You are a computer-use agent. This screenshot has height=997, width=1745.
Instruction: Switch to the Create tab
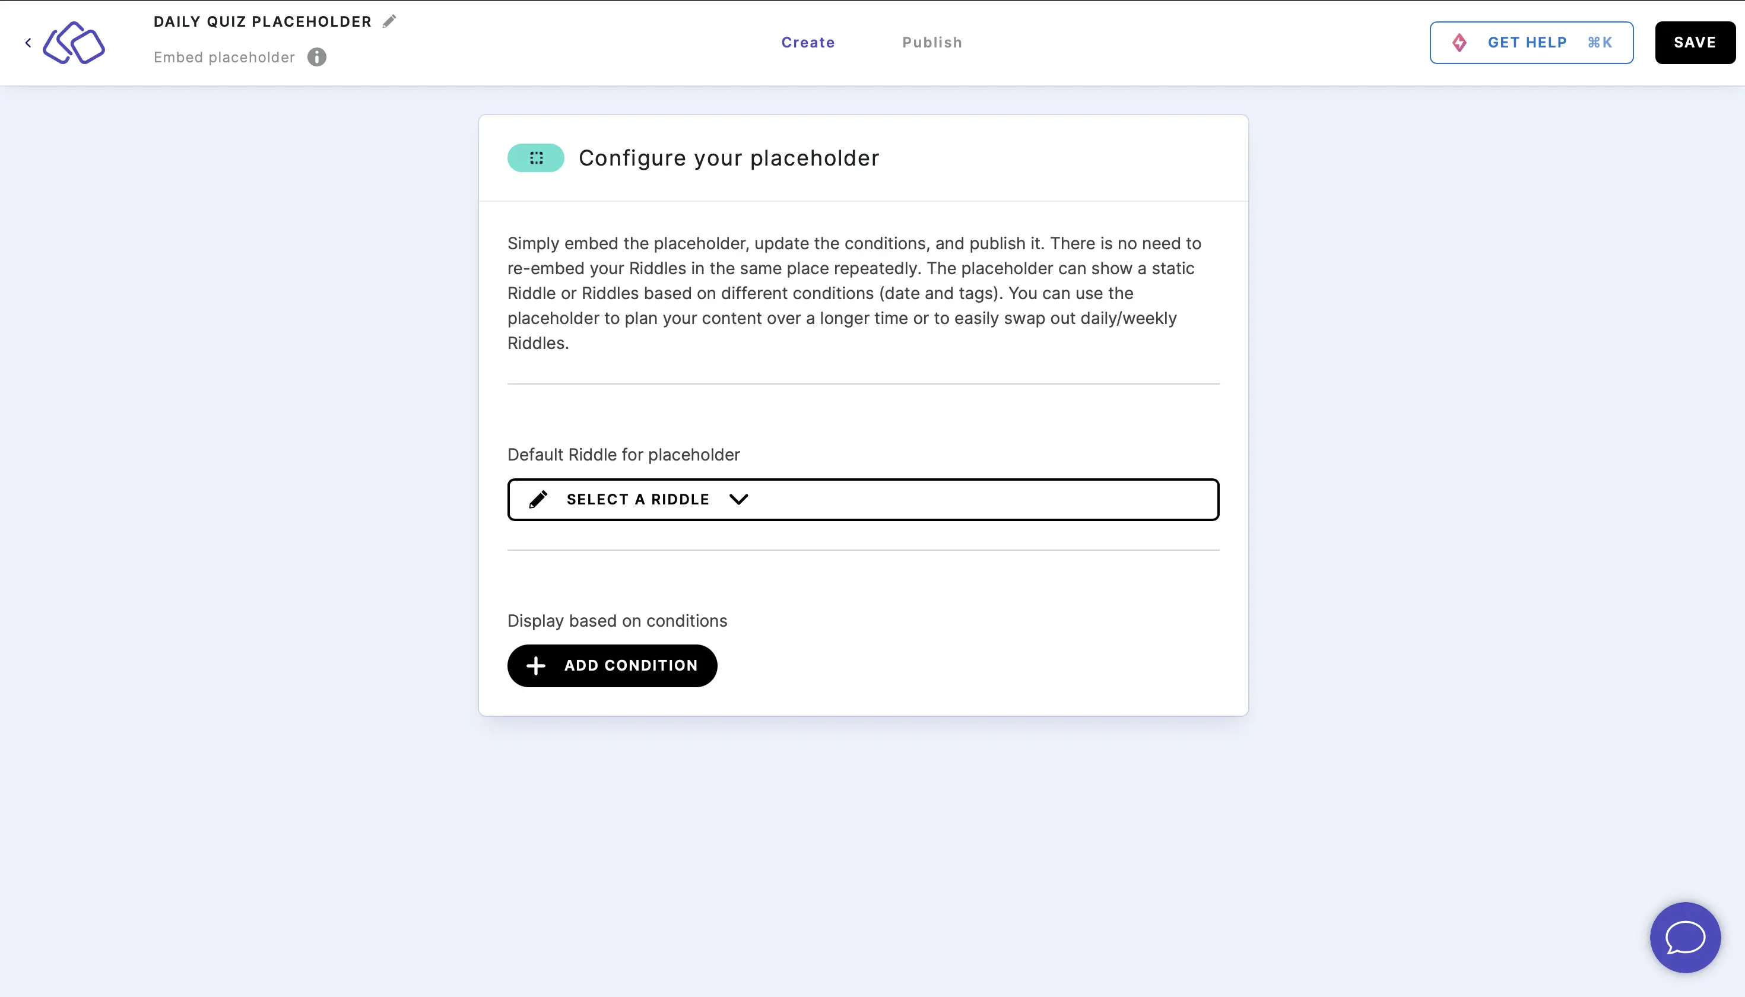point(808,42)
